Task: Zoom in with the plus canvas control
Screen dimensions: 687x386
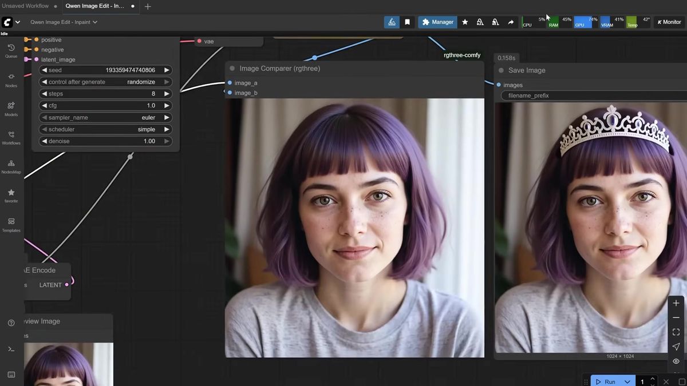Action: tap(676, 303)
